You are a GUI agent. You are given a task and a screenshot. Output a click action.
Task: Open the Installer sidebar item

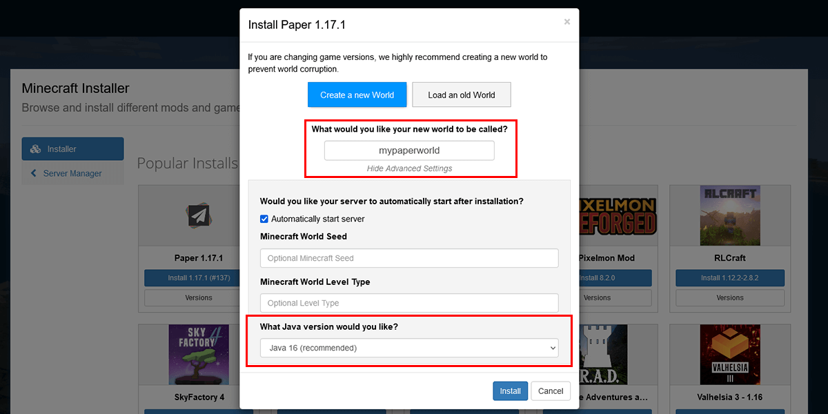point(72,149)
